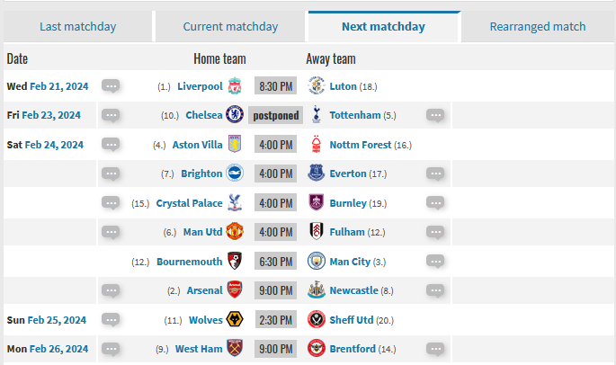This screenshot has height=365, width=616.
Task: Click the Chelsea club crest
Action: pyautogui.click(x=235, y=114)
